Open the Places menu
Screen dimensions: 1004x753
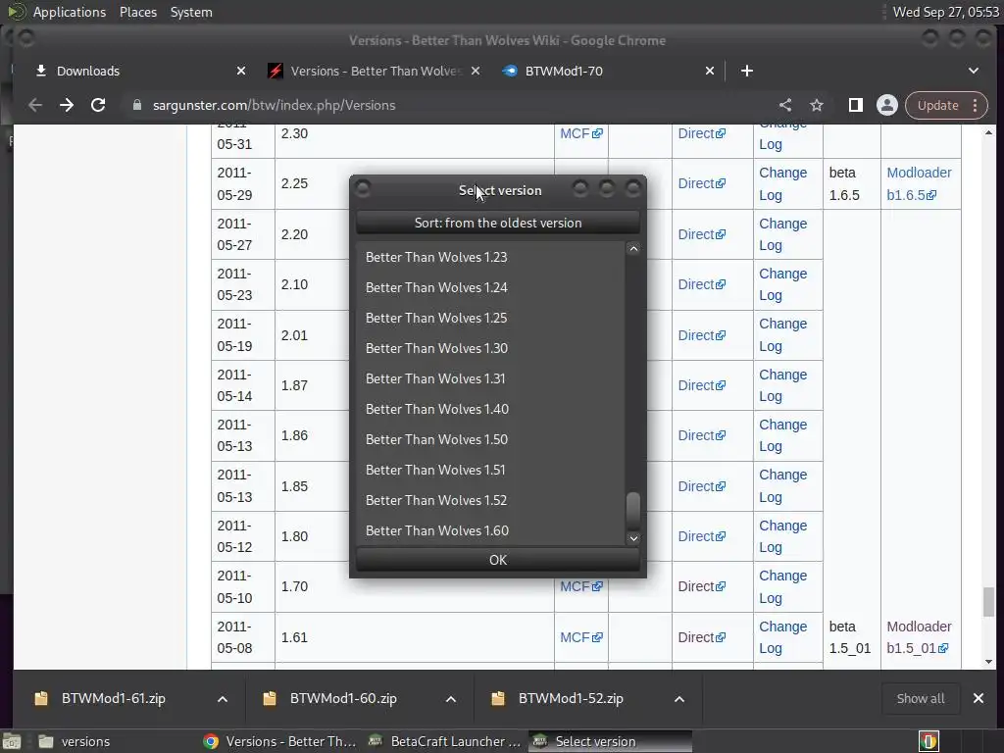tap(137, 12)
